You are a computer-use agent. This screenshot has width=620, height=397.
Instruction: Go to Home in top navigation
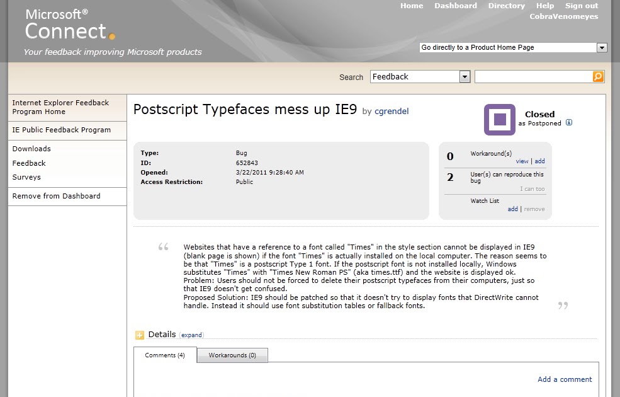click(412, 6)
